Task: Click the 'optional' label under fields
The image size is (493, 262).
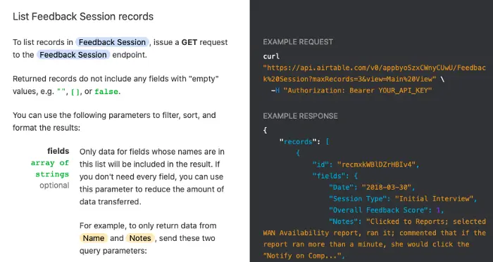Action: click(x=54, y=185)
